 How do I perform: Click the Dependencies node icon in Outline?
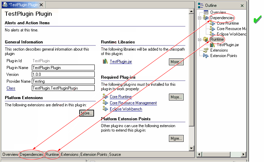[x=206, y=18]
